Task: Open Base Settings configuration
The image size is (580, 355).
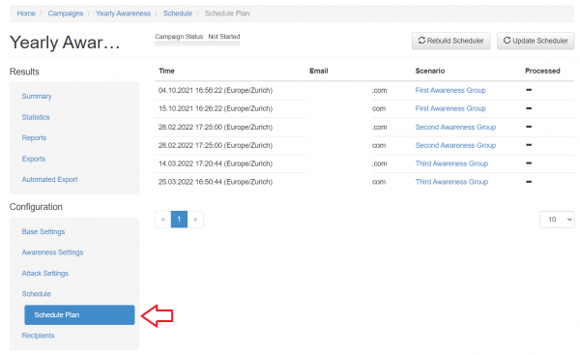Action: (x=43, y=232)
